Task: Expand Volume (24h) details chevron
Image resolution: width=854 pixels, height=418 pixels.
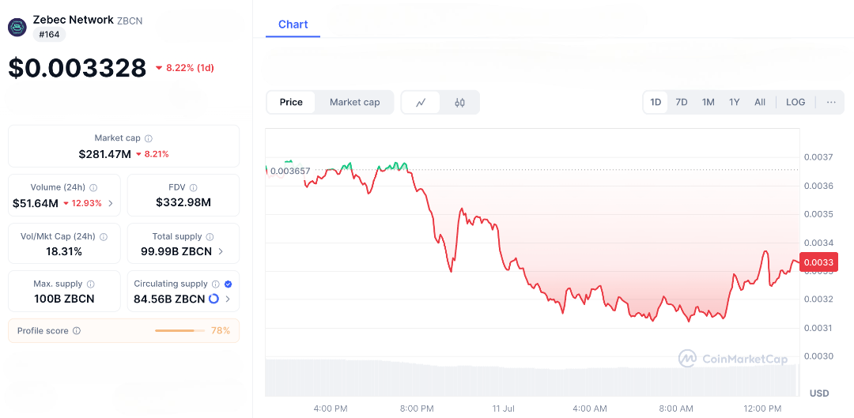Action: tap(111, 204)
